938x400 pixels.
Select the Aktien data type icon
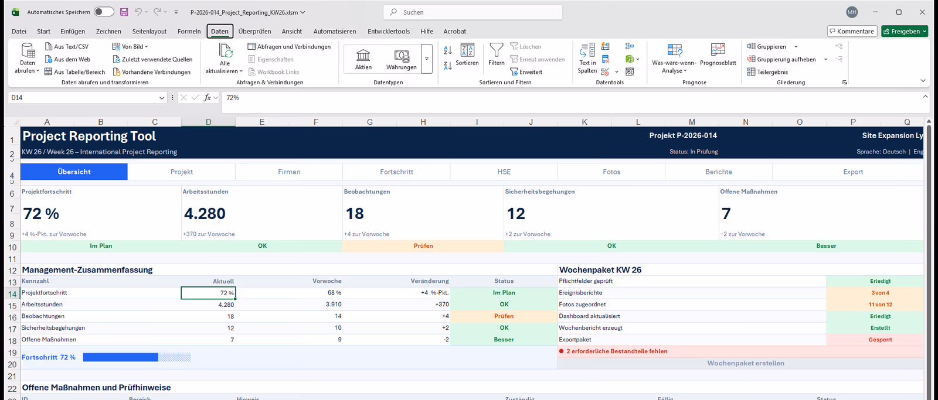point(363,56)
